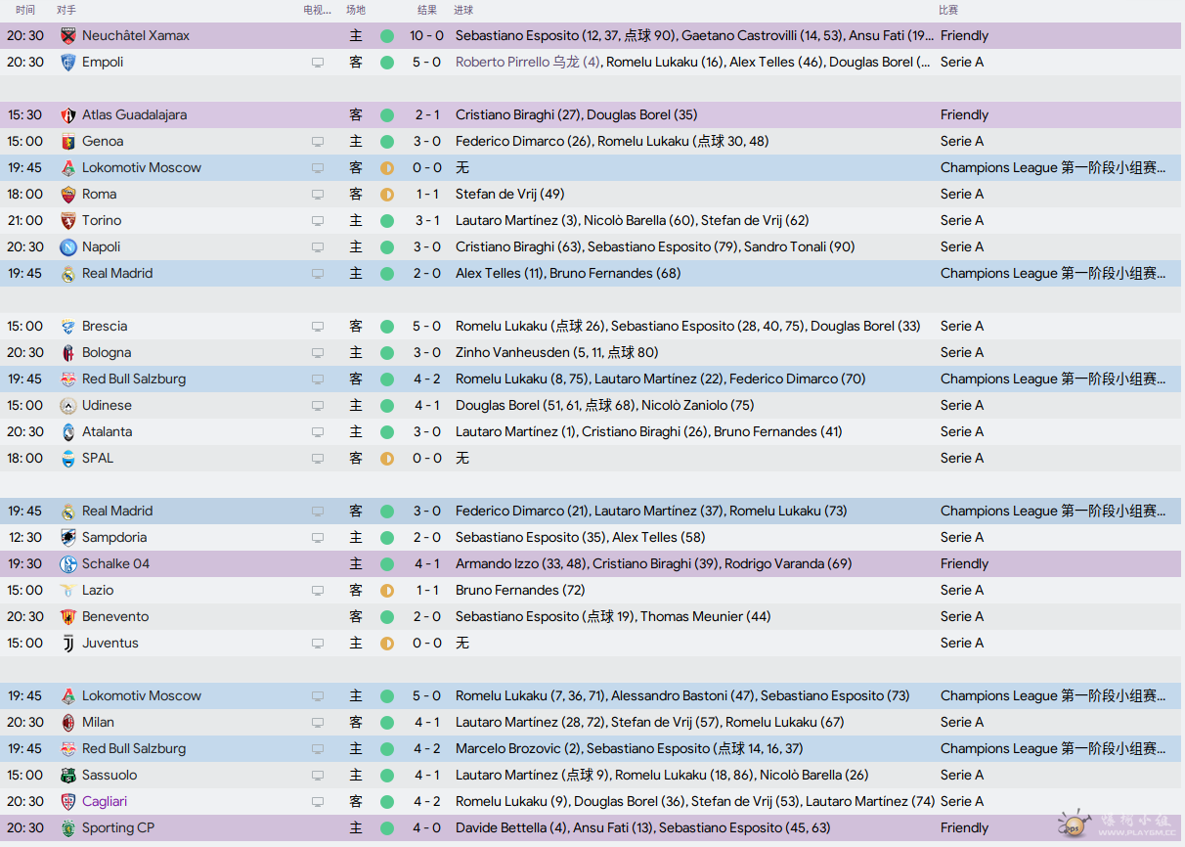Image resolution: width=1185 pixels, height=847 pixels.
Task: Click the Sampdoria club badge
Action: (x=67, y=538)
